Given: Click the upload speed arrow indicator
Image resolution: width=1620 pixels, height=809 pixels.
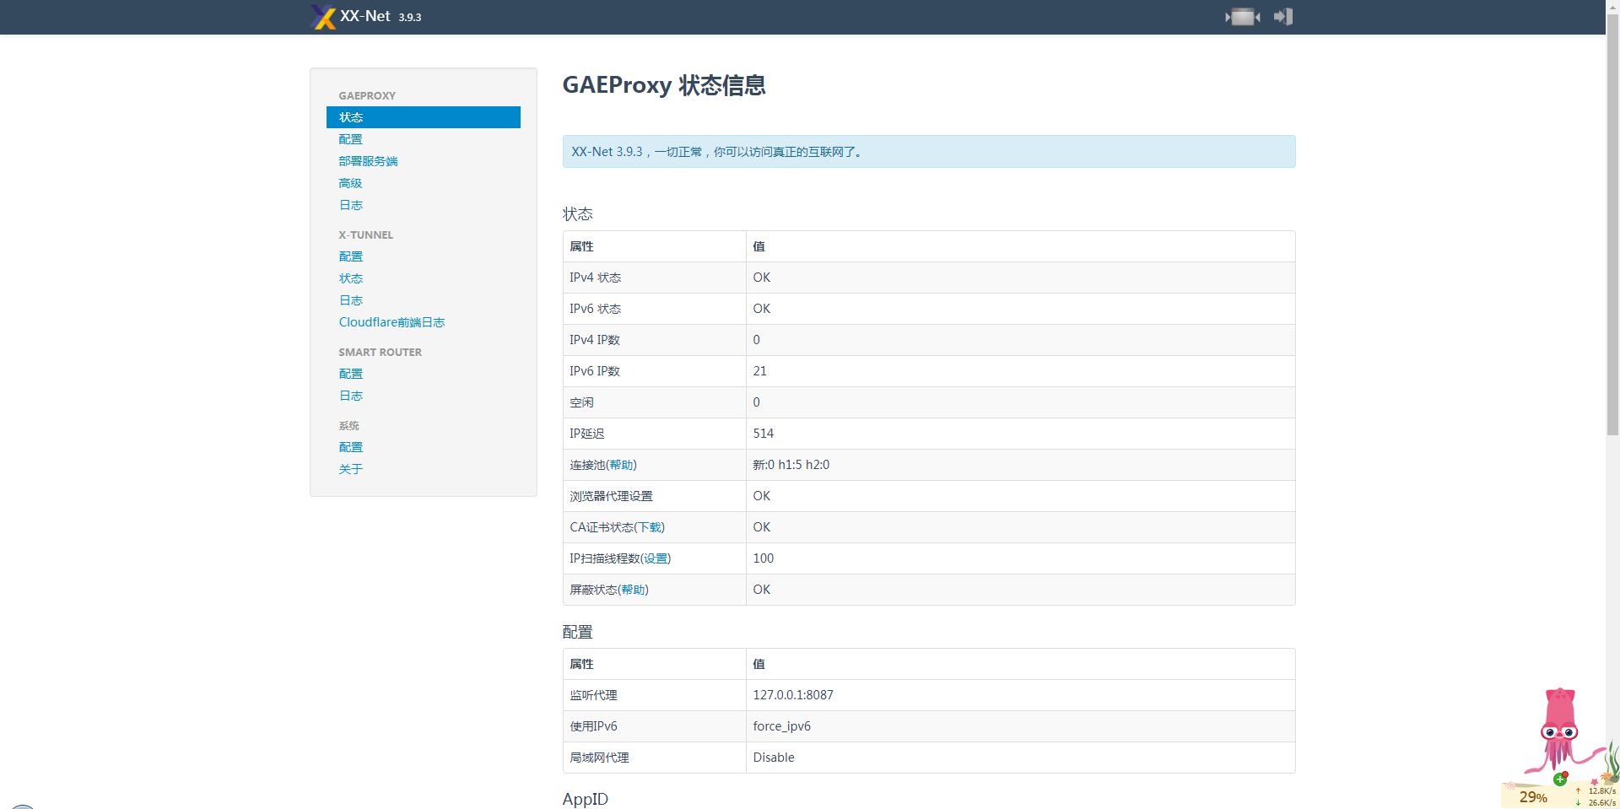Looking at the screenshot, I should 1577,791.
